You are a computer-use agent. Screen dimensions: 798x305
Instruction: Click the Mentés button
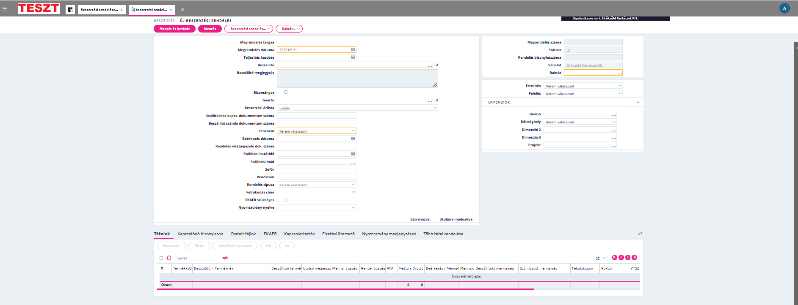(x=210, y=29)
